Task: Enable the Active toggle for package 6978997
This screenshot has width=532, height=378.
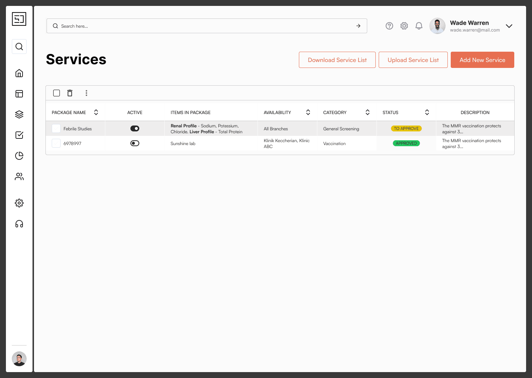Action: (135, 143)
